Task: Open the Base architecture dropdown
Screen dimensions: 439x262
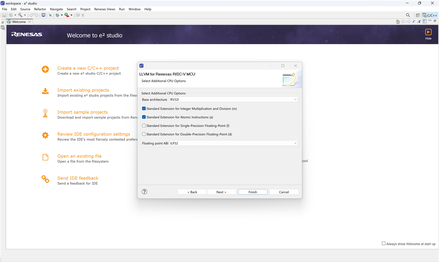Action: [x=233, y=100]
